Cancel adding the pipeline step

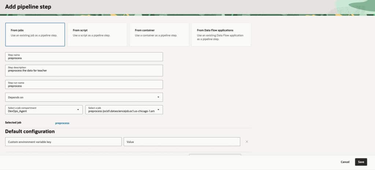[345, 162]
